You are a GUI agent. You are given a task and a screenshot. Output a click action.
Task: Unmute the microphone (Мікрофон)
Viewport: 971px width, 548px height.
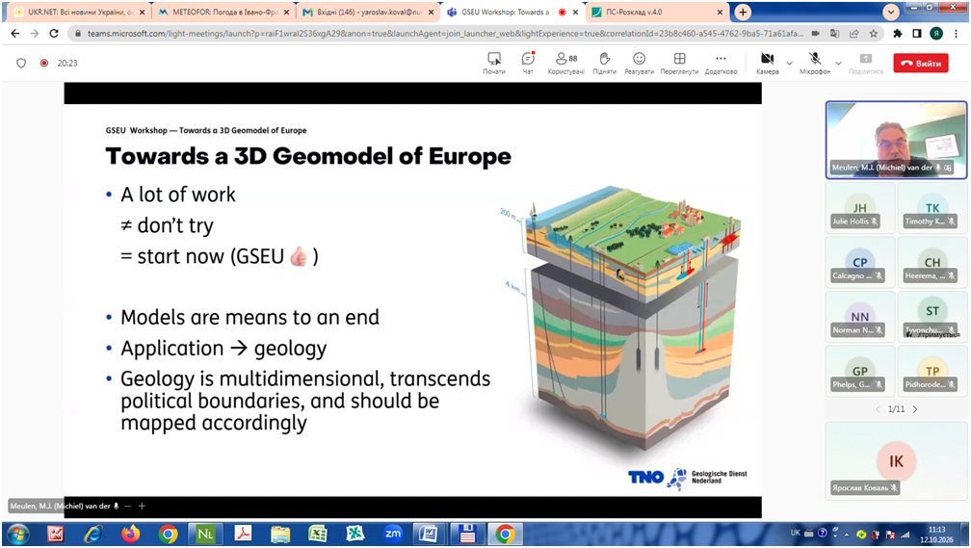(815, 64)
